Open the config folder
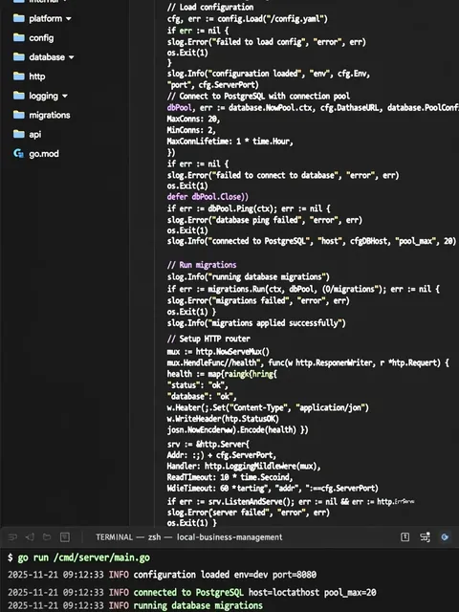459x612 pixels. point(41,38)
